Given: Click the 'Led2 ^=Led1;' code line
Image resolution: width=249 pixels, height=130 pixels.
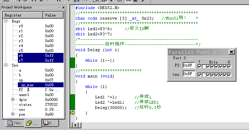Looking at the screenshot, I should pos(109,102).
